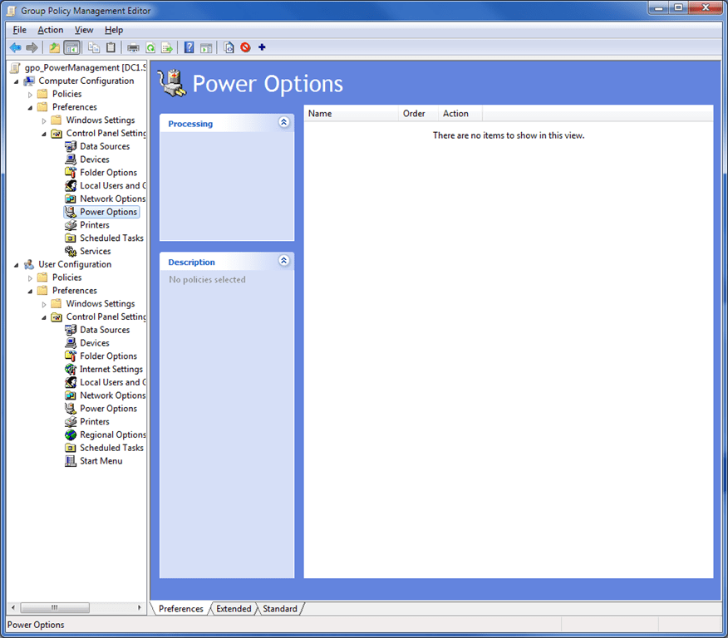
Task: Click the Export List toolbar icon
Action: pos(167,47)
